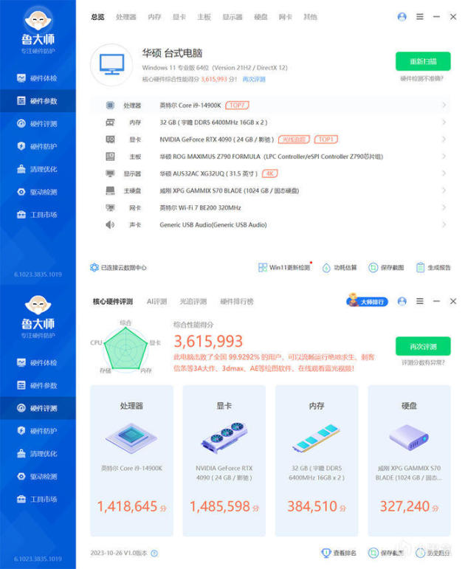The height and width of the screenshot is (569, 465).
Task: Open 硬件评测 in top window sidebar
Action: point(38,124)
